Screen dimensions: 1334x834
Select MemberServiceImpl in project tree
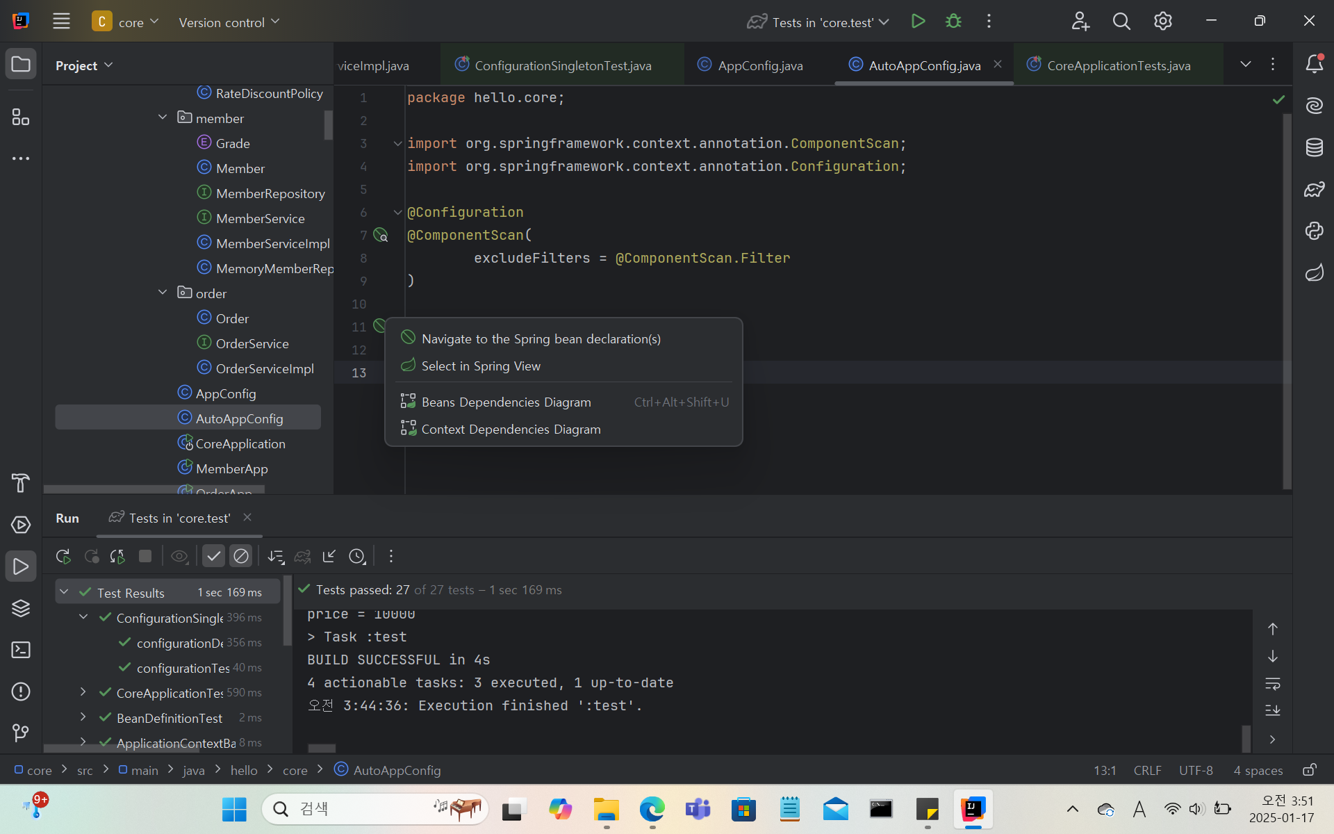point(272,243)
